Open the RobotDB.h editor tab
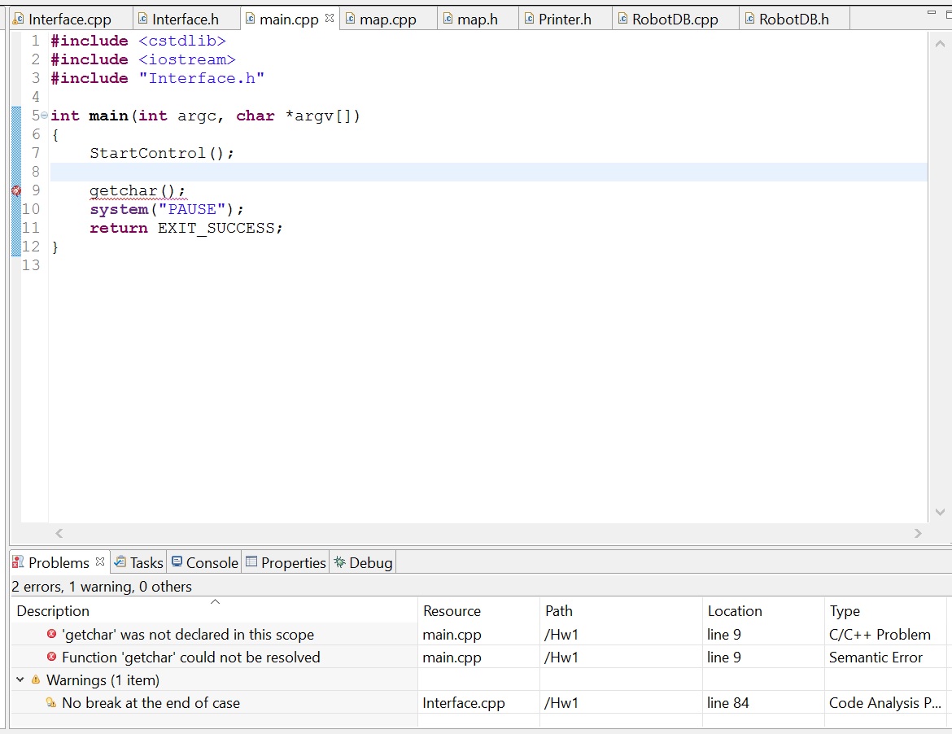The height and width of the screenshot is (734, 952). click(793, 19)
